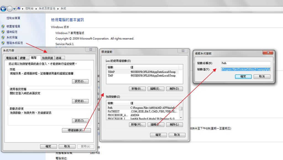
Task: Open the 系統保護 sidebar link
Action: (x=12, y=37)
